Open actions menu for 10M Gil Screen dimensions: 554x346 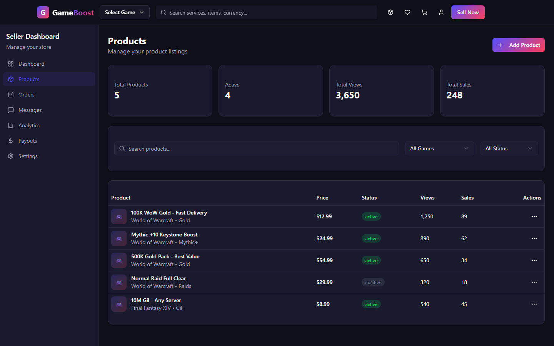[534, 304]
